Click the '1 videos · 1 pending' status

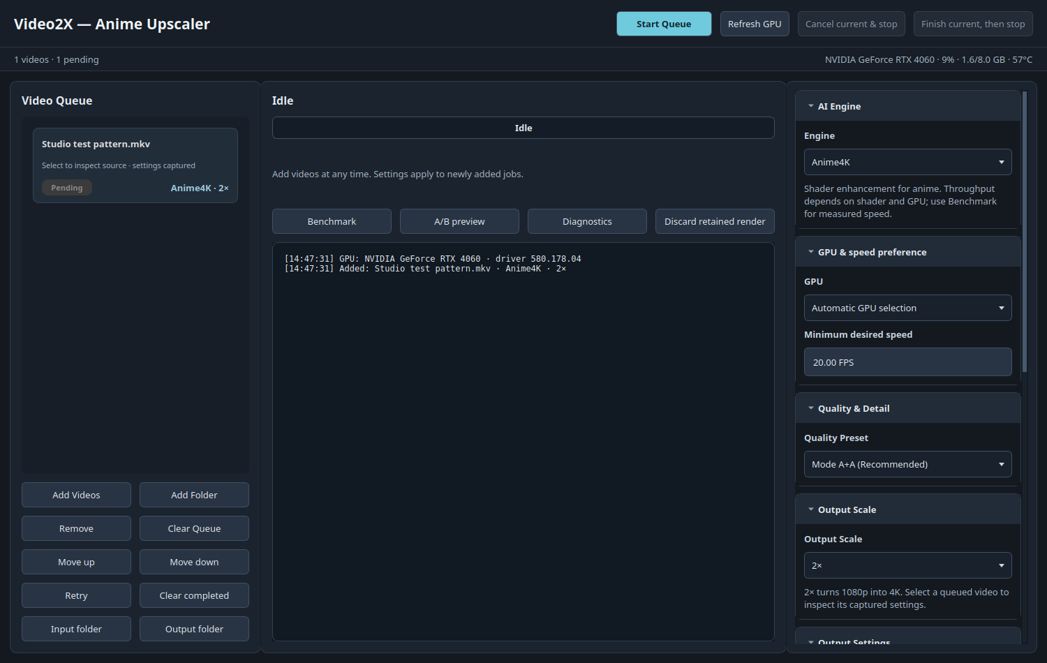(57, 59)
